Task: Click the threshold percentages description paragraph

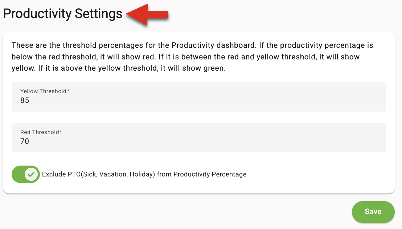Action: pyautogui.click(x=192, y=57)
